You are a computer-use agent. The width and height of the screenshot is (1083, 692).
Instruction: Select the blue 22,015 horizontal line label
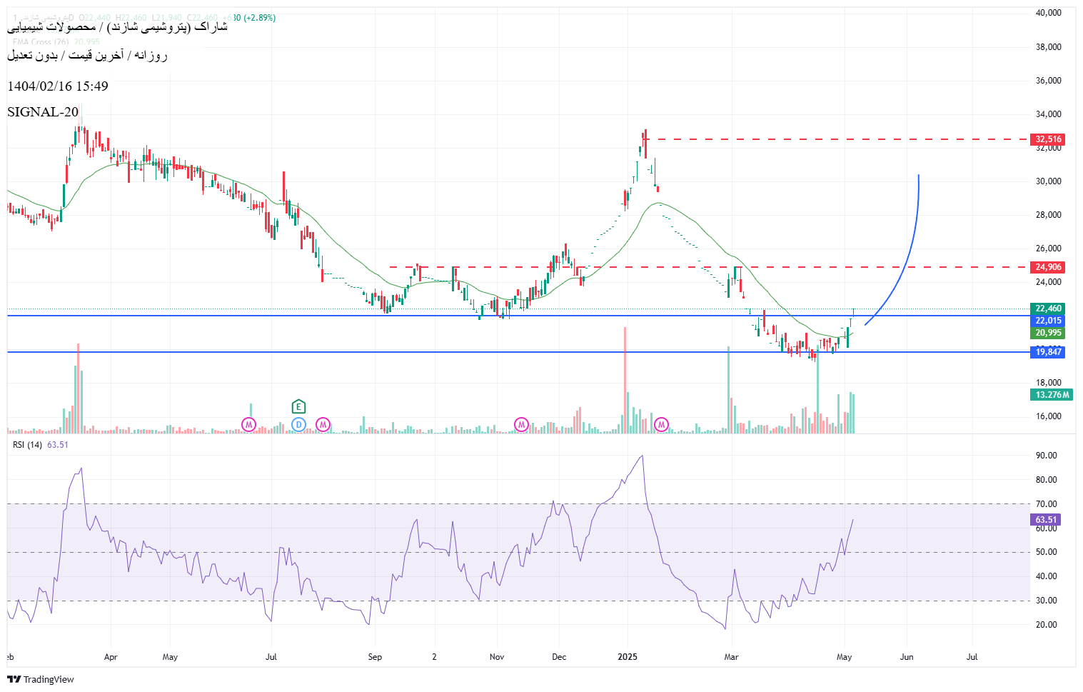pyautogui.click(x=1048, y=321)
